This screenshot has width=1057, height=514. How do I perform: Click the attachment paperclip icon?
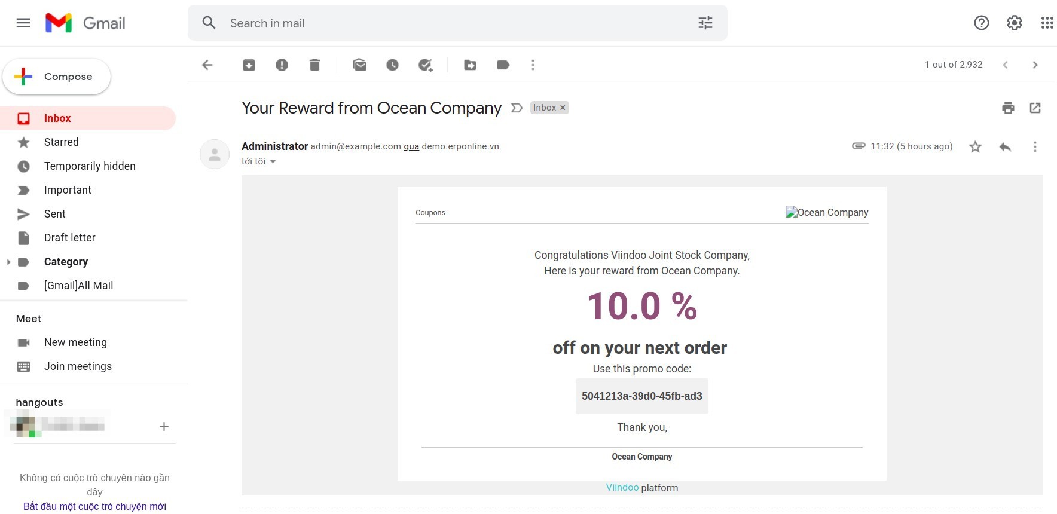tap(859, 146)
